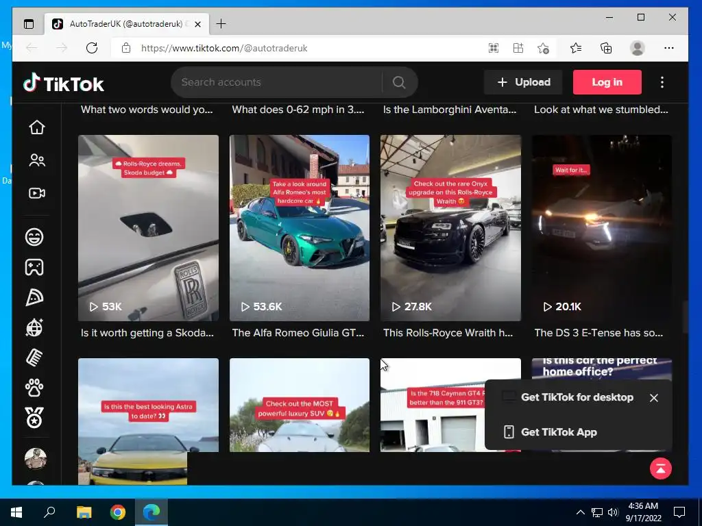The height and width of the screenshot is (526, 702).
Task: Select the Beauty comb category icon
Action: coord(34,358)
